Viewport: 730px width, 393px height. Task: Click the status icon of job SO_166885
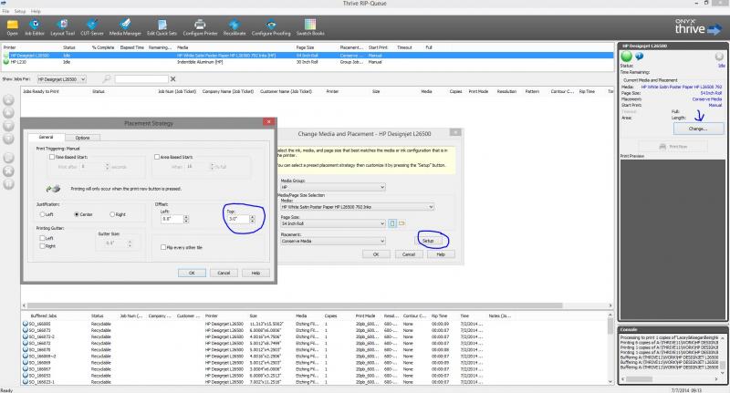tap(26, 324)
